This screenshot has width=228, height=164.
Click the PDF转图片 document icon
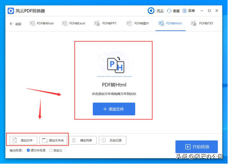coord(129,23)
